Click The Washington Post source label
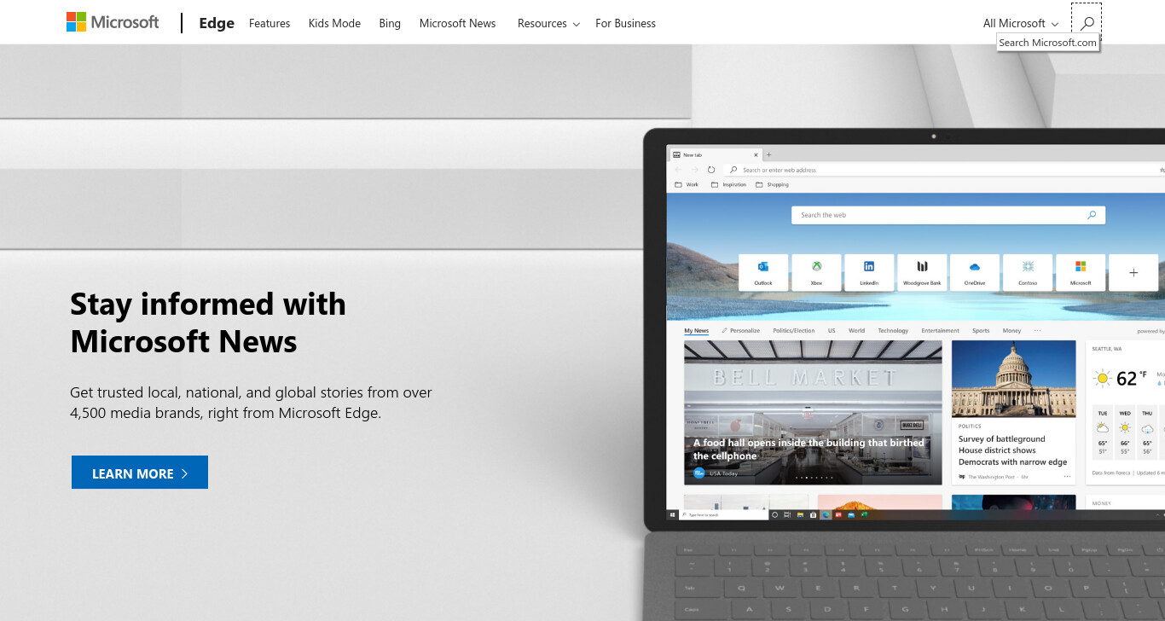Image resolution: width=1165 pixels, height=621 pixels. 990,477
